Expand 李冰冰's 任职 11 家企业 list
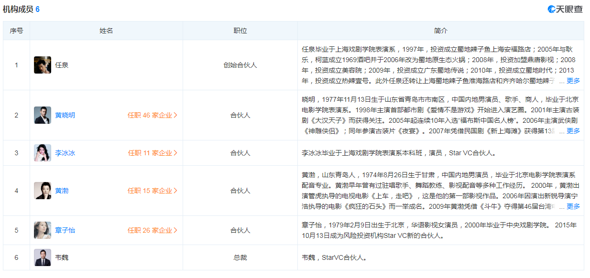 tap(152, 153)
